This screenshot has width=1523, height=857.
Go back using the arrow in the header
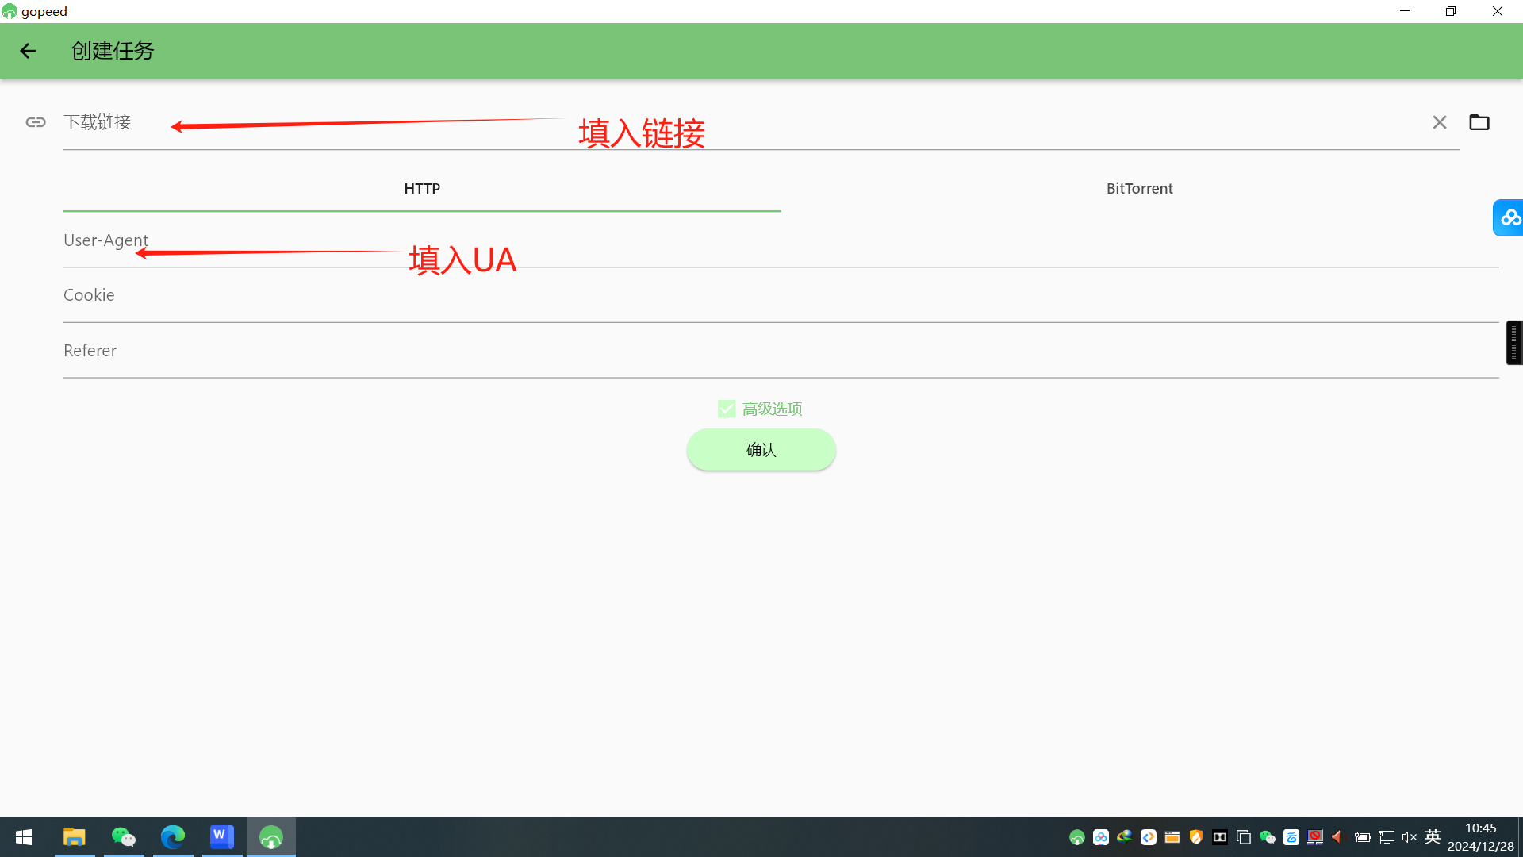(x=29, y=51)
